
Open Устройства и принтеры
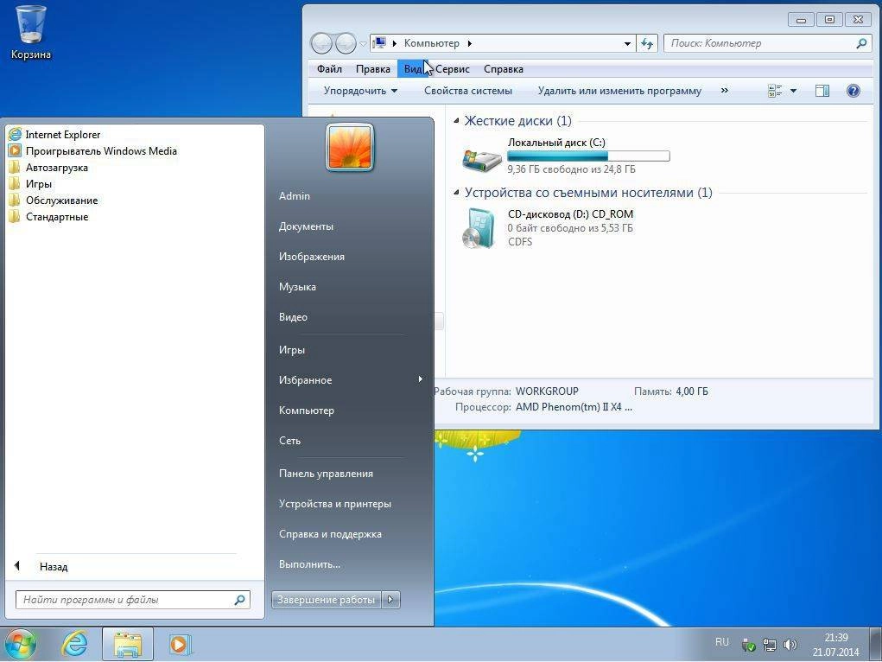click(334, 504)
